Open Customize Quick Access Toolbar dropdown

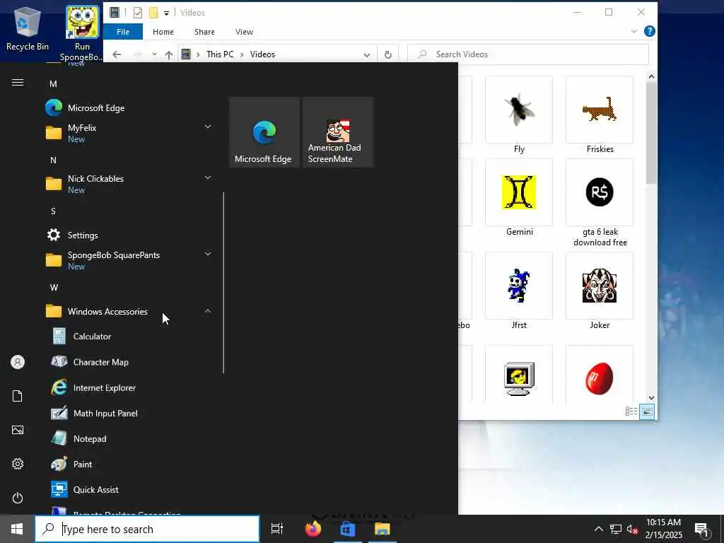pos(166,13)
